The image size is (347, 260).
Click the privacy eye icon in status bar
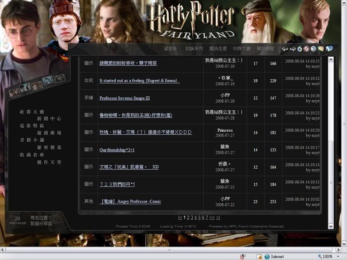click(243, 257)
